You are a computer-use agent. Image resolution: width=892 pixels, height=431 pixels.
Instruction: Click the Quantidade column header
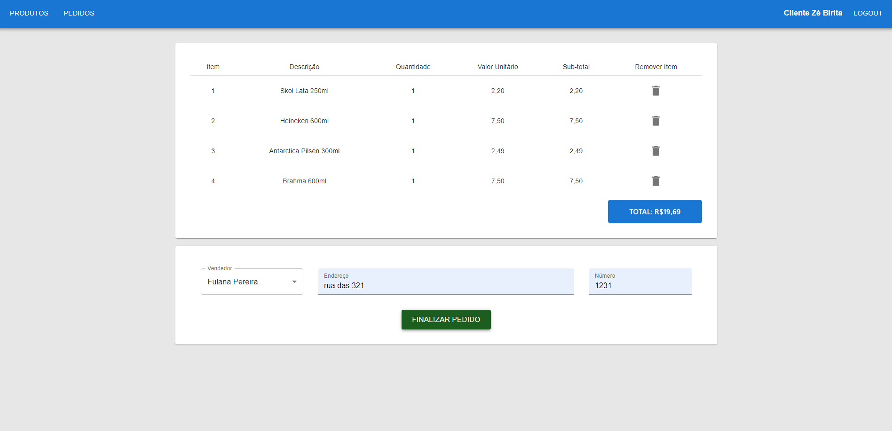(413, 67)
